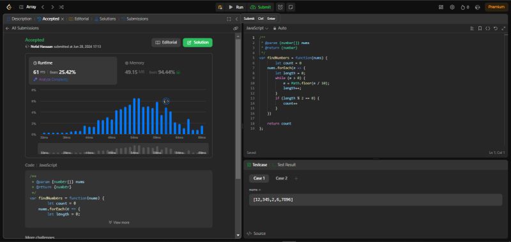Click the highlighted marker on runtime chart
The width and height of the screenshot is (511, 242).
click(166, 102)
